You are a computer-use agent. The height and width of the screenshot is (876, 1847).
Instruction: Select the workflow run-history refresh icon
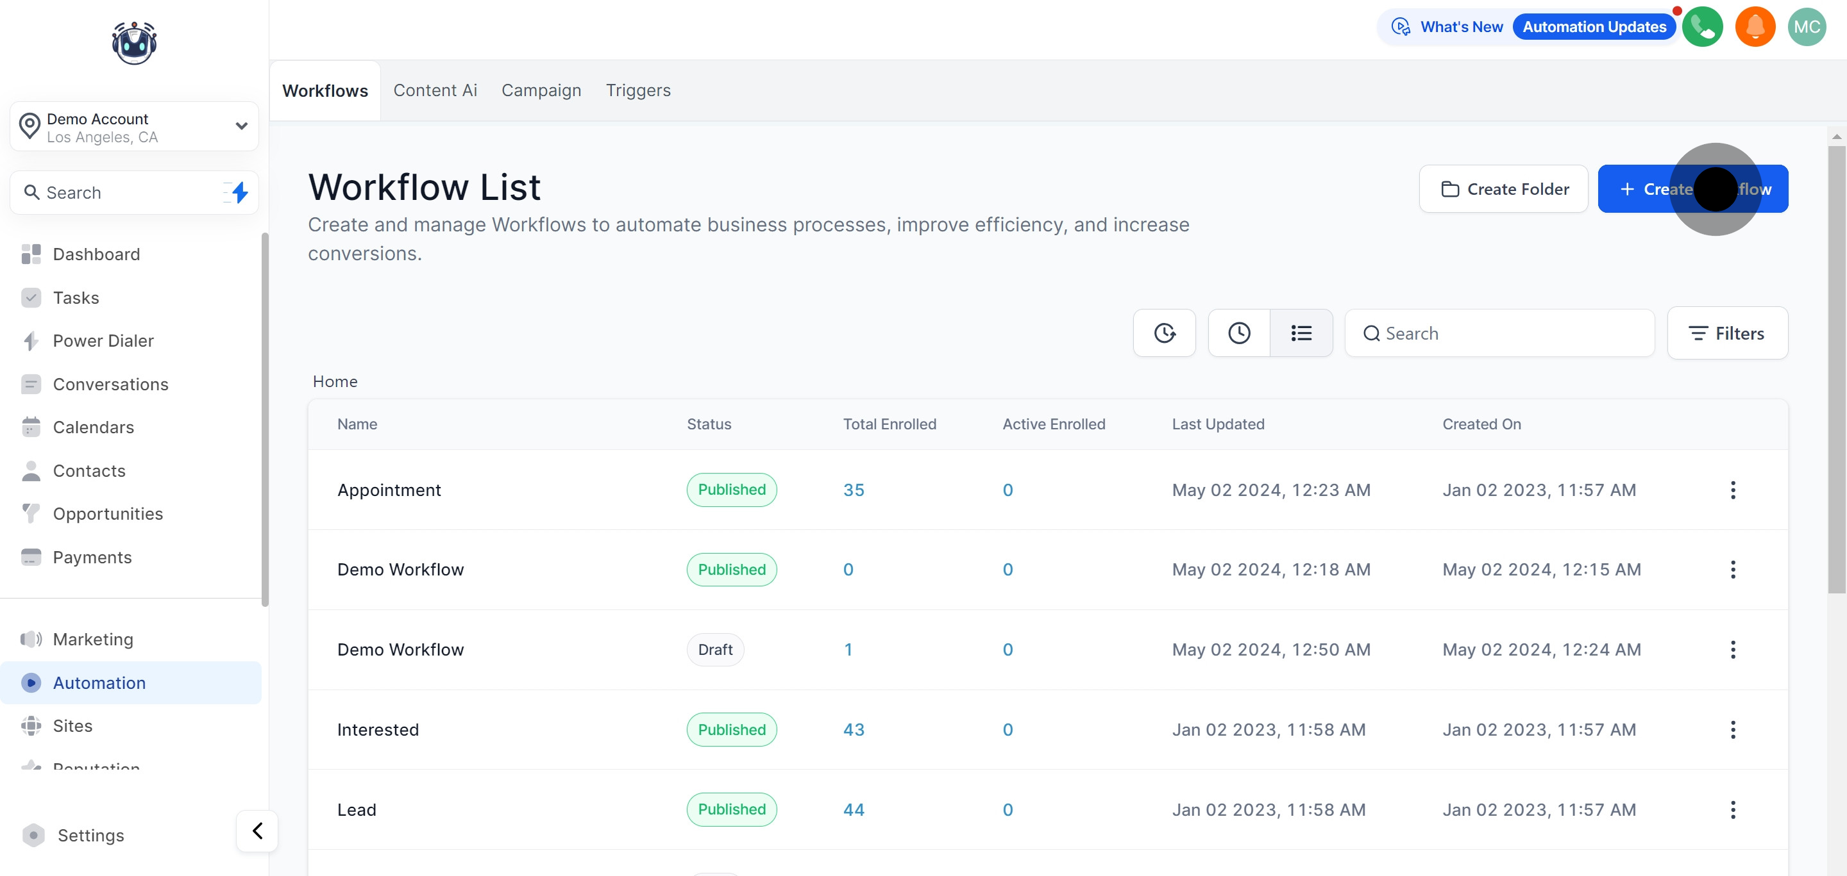pos(1164,333)
